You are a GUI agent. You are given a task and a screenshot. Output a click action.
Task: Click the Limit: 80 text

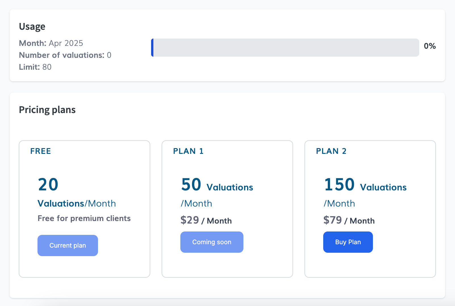[35, 67]
